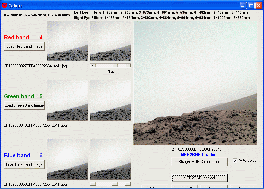Click the Load Blue Band Image button
This screenshot has width=264, height=189.
tap(25, 164)
